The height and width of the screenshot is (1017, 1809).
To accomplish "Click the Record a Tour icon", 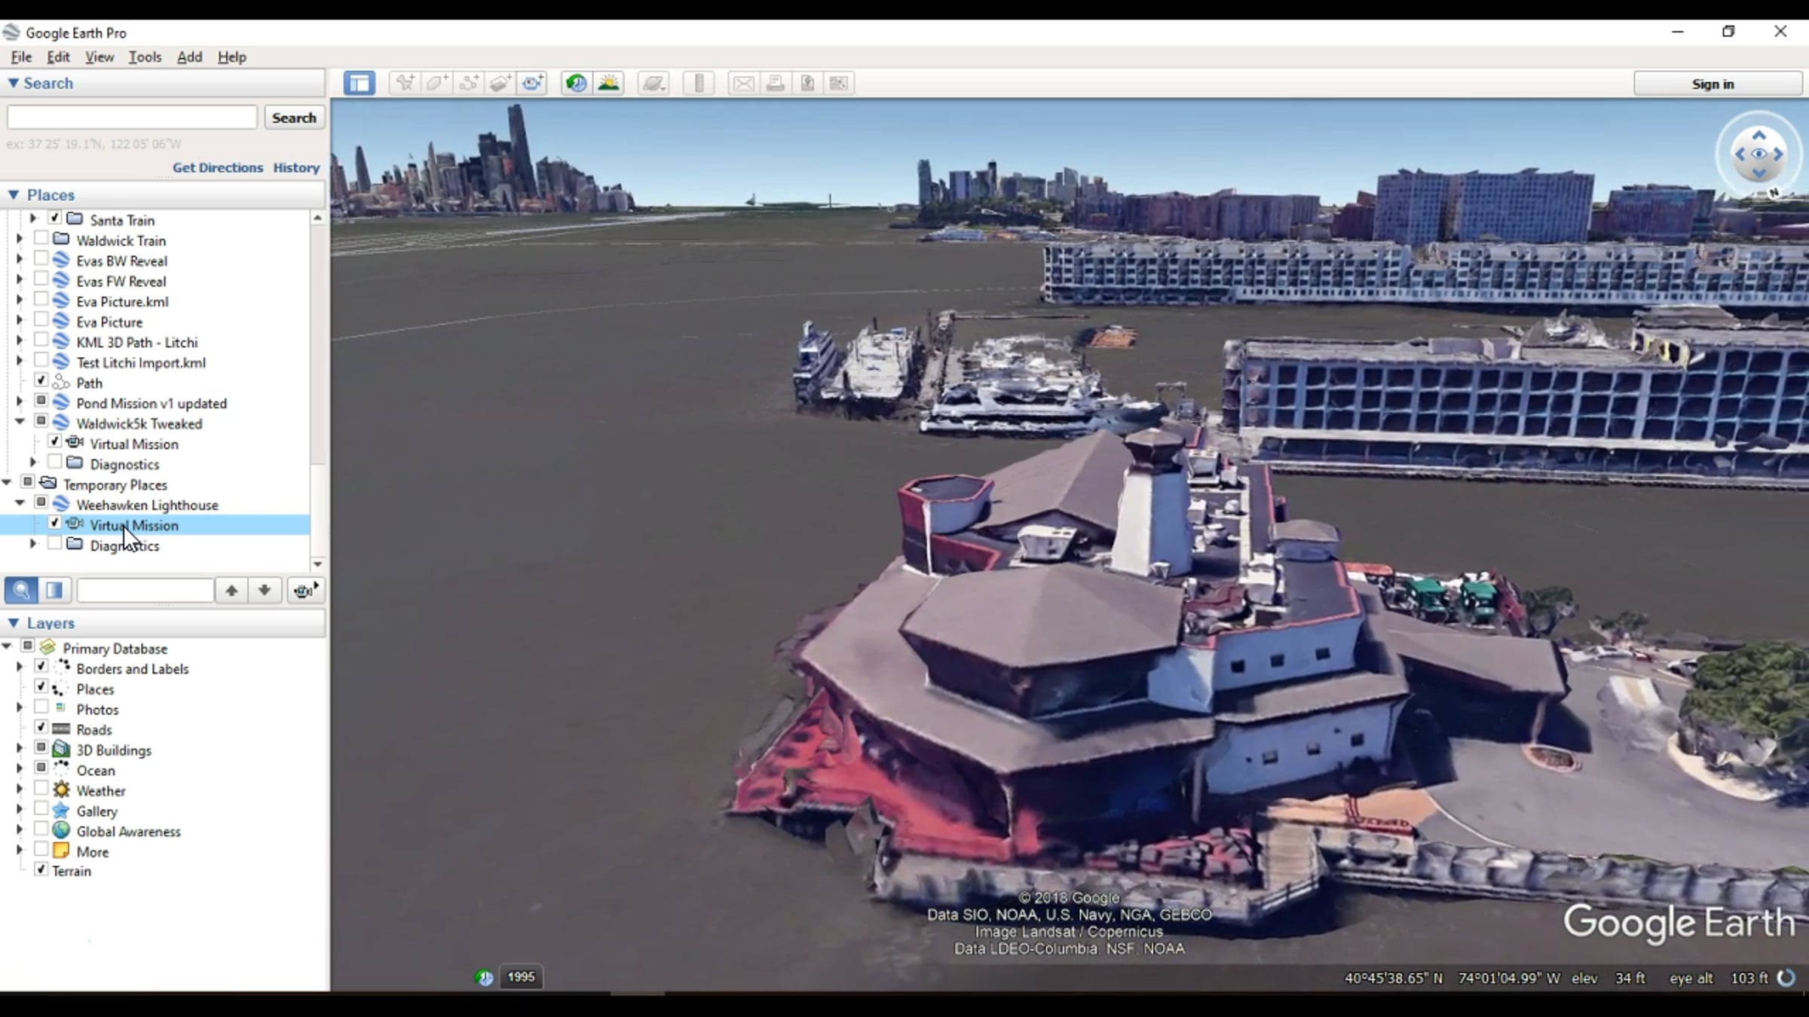I will click(532, 84).
